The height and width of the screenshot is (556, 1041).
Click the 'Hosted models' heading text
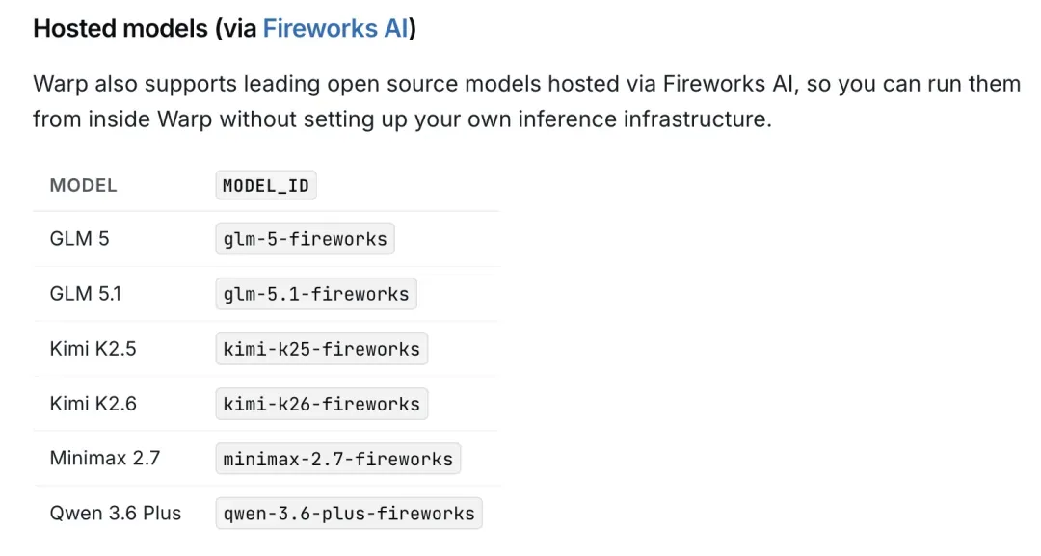(120, 29)
